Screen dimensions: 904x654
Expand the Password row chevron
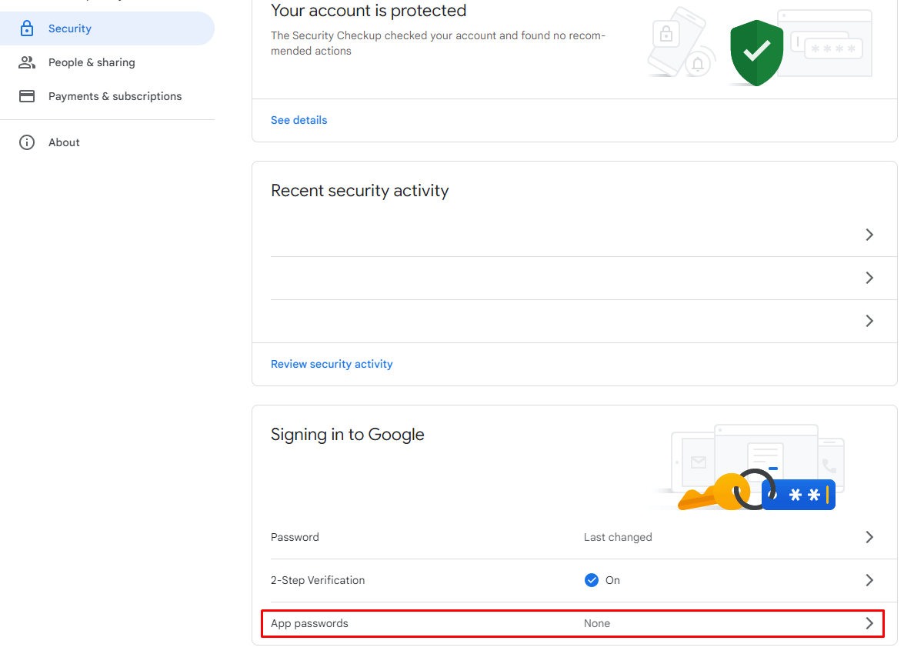[869, 537]
